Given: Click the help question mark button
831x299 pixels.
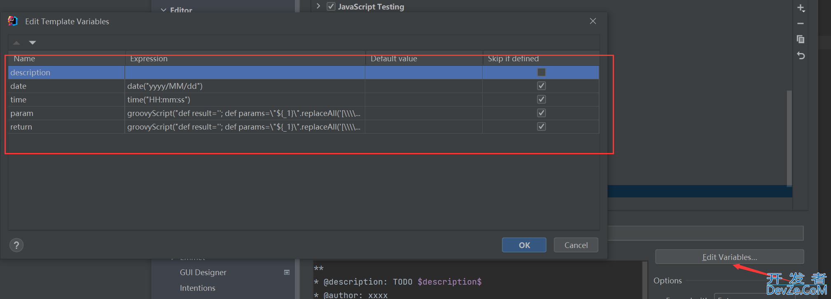Looking at the screenshot, I should point(16,246).
